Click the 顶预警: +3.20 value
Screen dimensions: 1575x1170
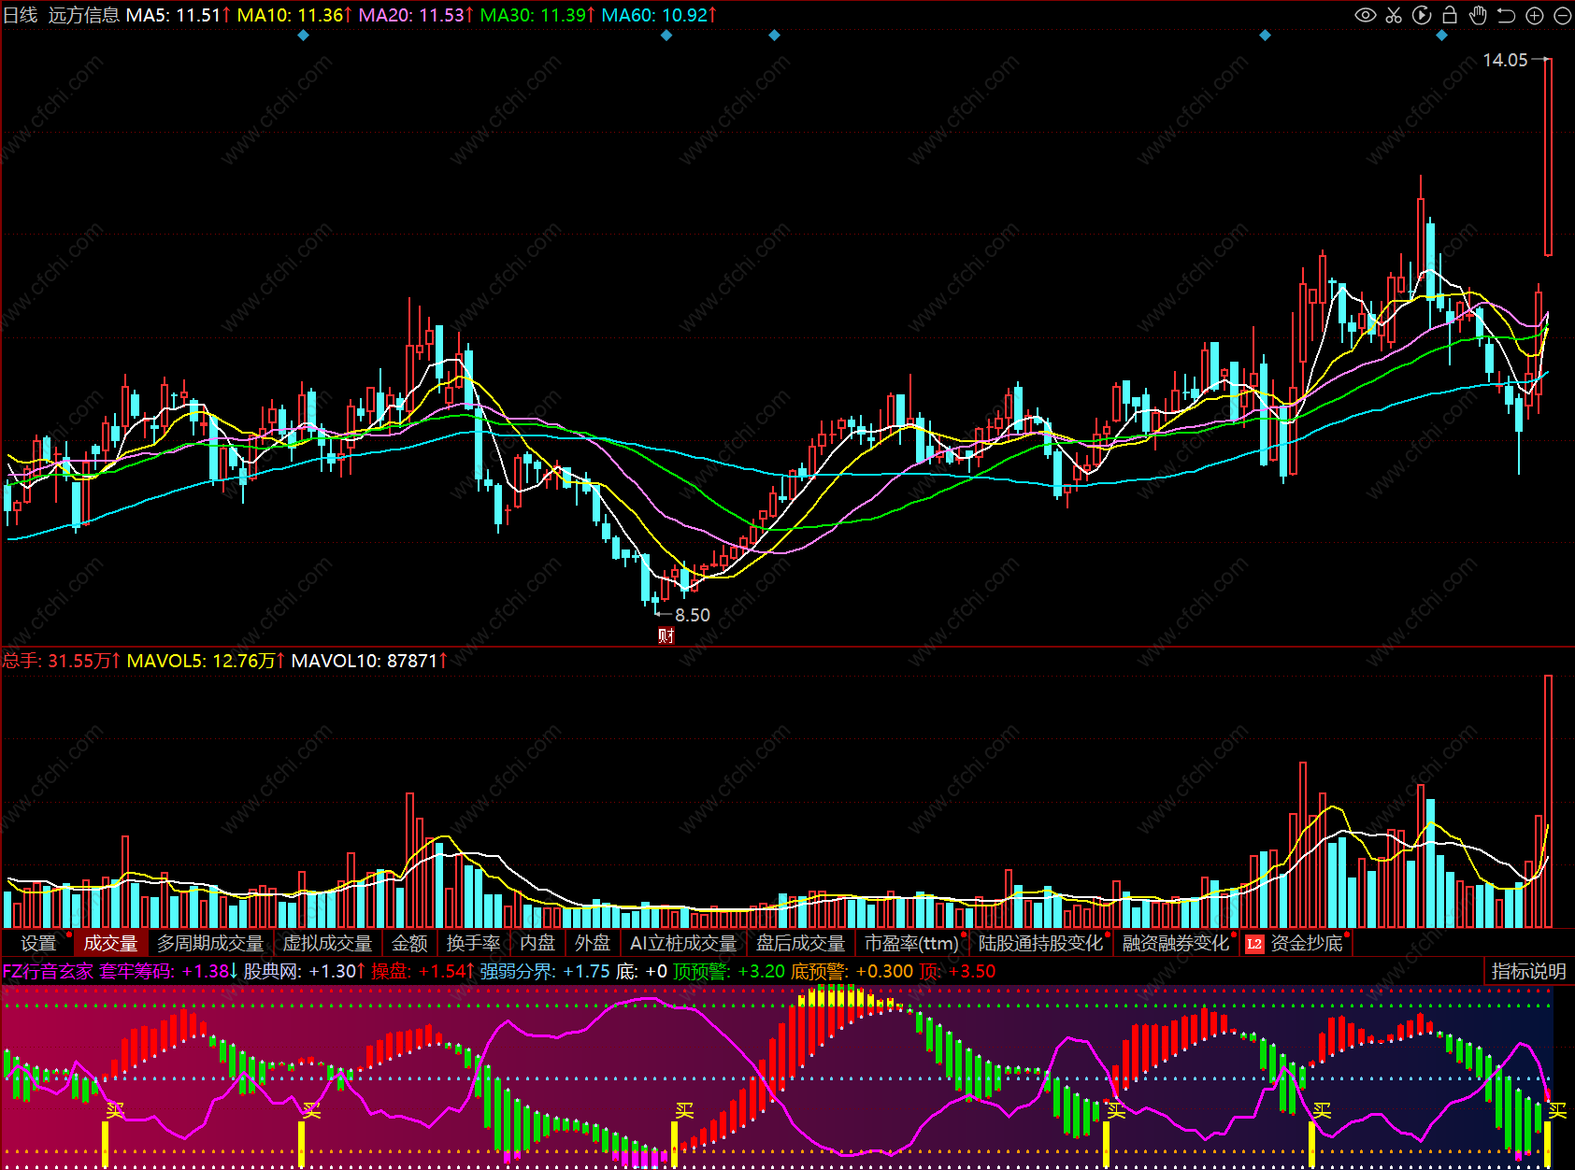click(x=729, y=971)
